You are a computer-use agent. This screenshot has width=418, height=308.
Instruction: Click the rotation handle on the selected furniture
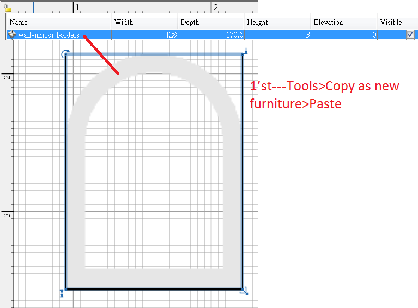click(65, 53)
